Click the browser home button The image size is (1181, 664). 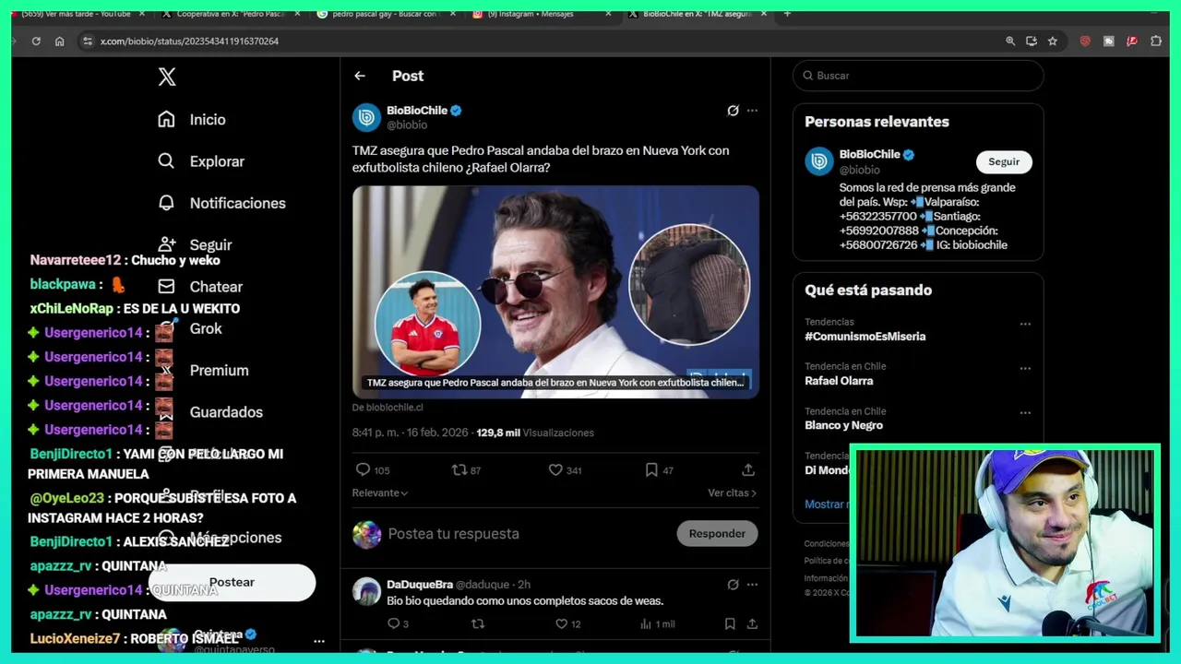tap(59, 41)
